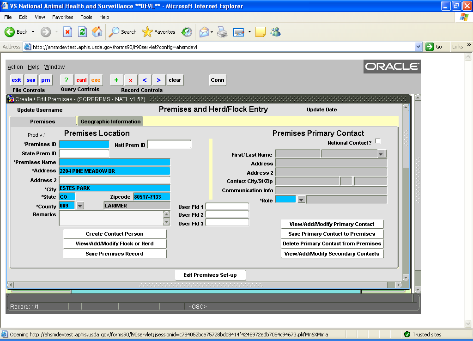
Task: Open the Action menu
Action: (15, 67)
